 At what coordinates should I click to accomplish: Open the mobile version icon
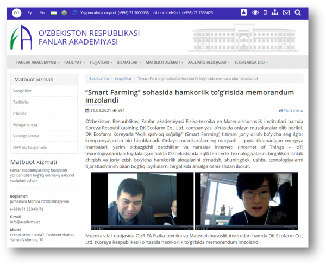coord(265,12)
